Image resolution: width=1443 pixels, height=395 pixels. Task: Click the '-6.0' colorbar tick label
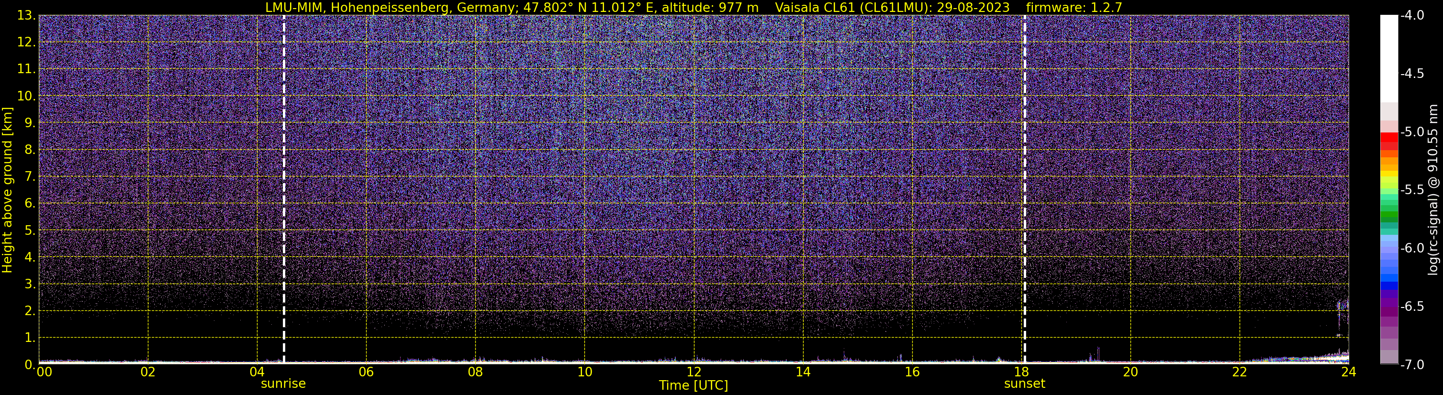click(x=1411, y=248)
